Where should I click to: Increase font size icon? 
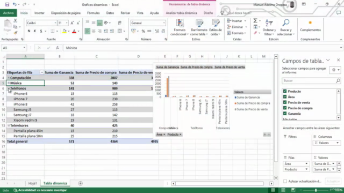pos(72,23)
